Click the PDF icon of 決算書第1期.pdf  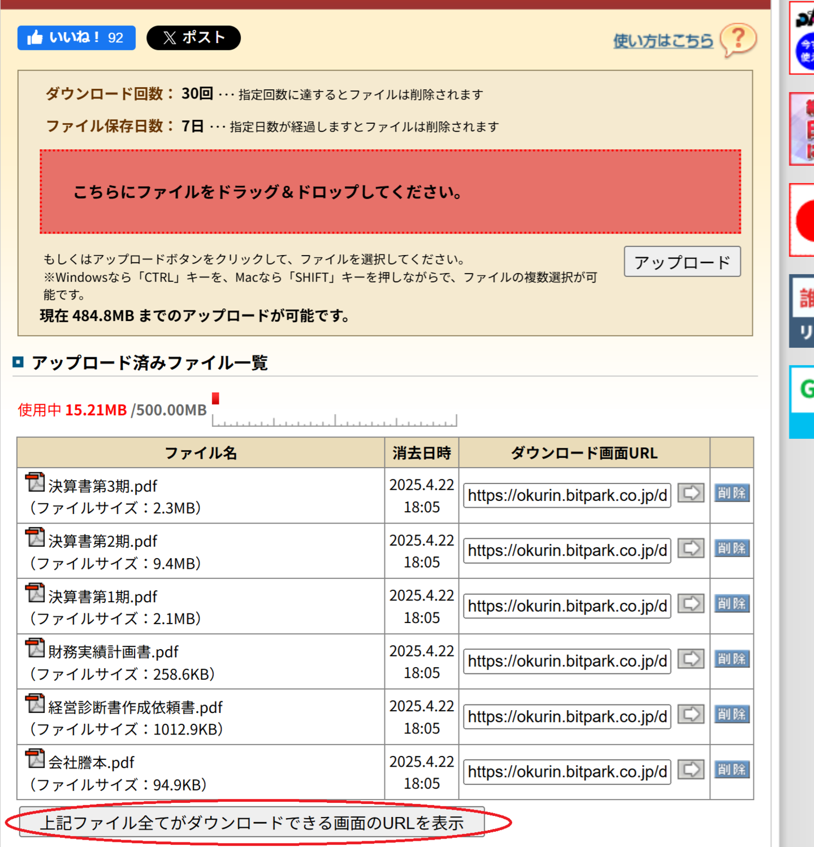coord(35,593)
